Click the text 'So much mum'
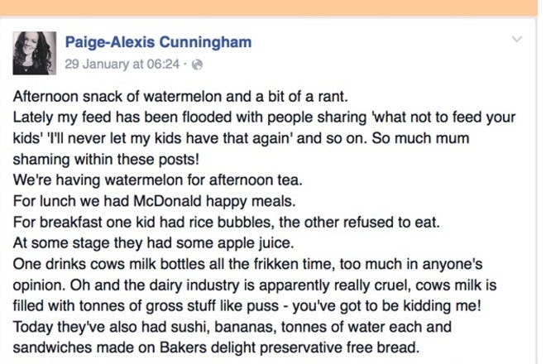 pyautogui.click(x=420, y=138)
